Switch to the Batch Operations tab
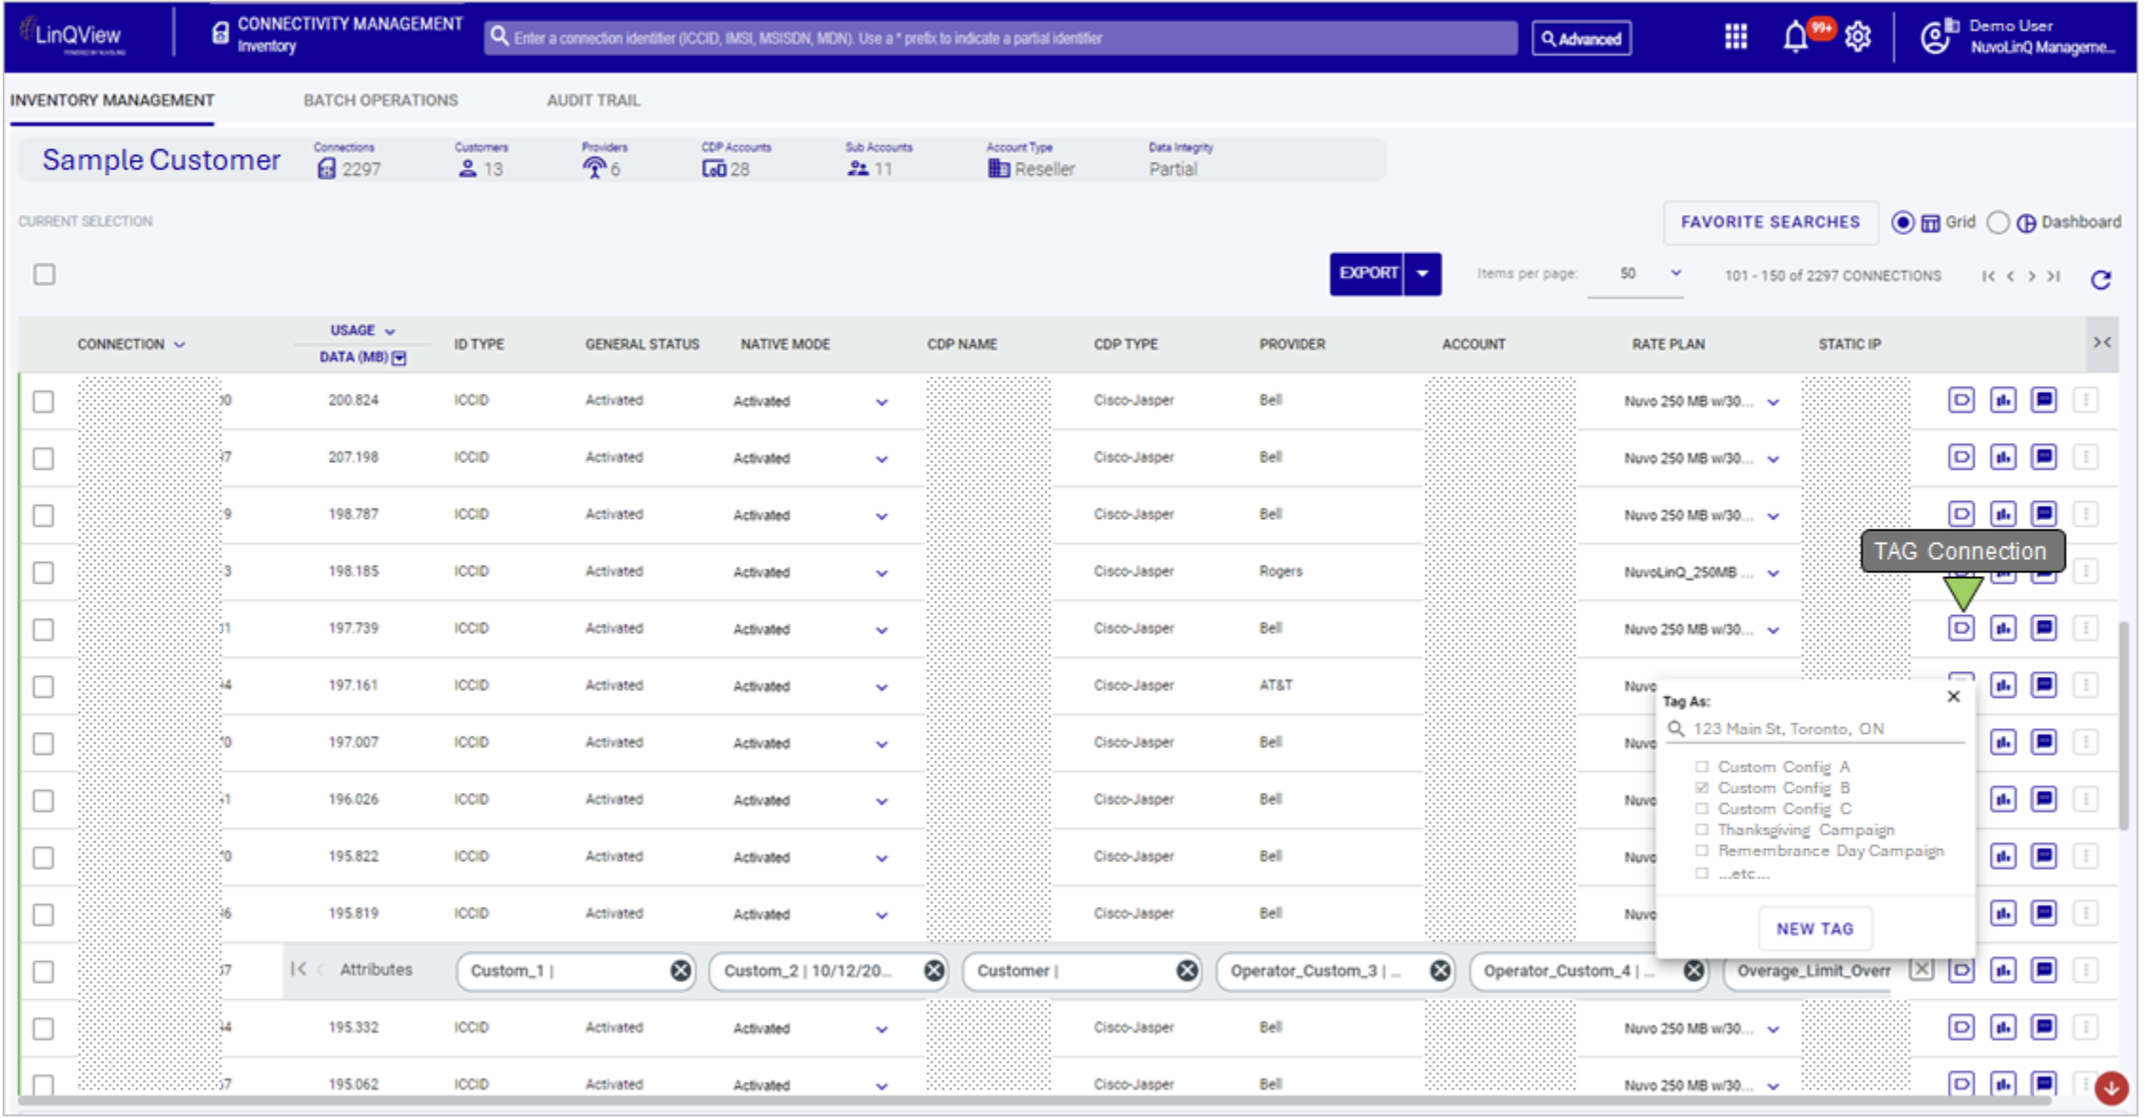 pyautogui.click(x=380, y=100)
